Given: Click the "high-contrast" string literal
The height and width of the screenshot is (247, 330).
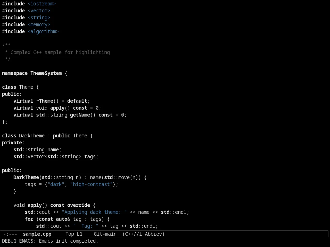Looking at the screenshot, I should (91, 184).
